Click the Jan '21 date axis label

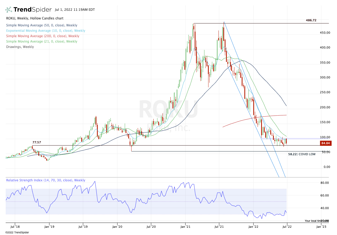[185, 227]
